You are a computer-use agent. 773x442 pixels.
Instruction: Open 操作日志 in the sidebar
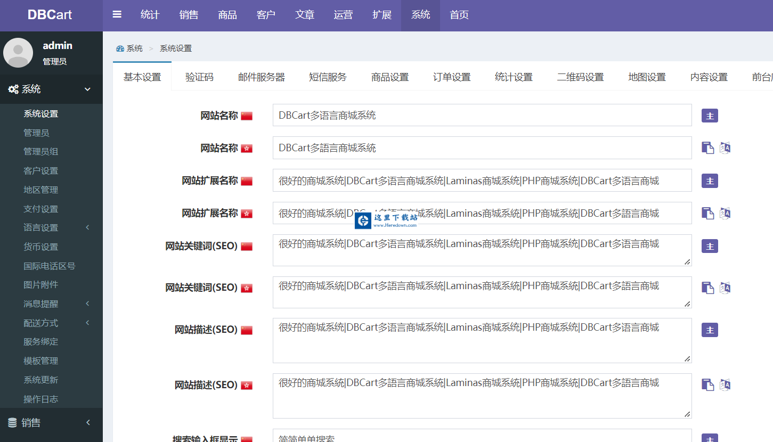point(41,399)
